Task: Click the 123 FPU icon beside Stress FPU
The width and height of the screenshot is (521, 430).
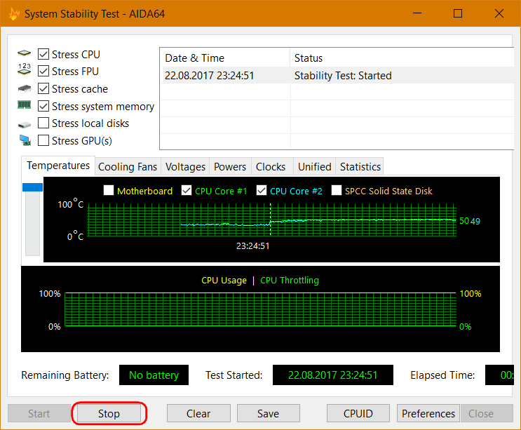Action: (25, 69)
